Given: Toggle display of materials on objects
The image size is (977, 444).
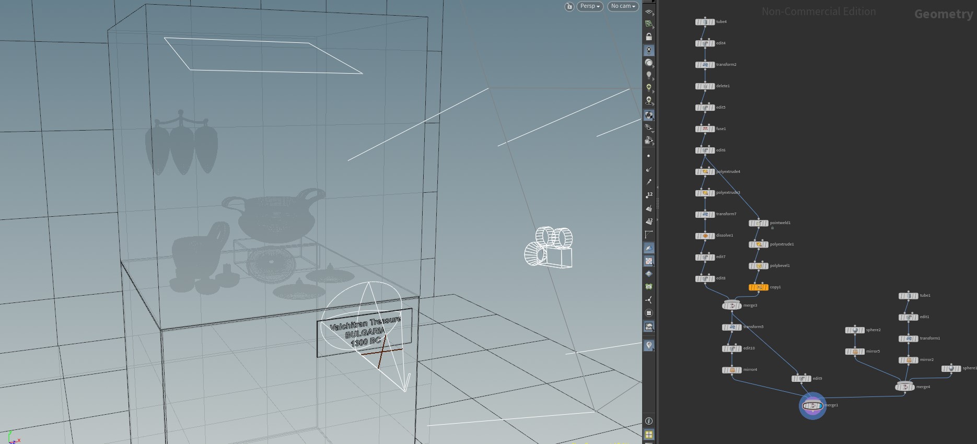Looking at the screenshot, I should 649,115.
